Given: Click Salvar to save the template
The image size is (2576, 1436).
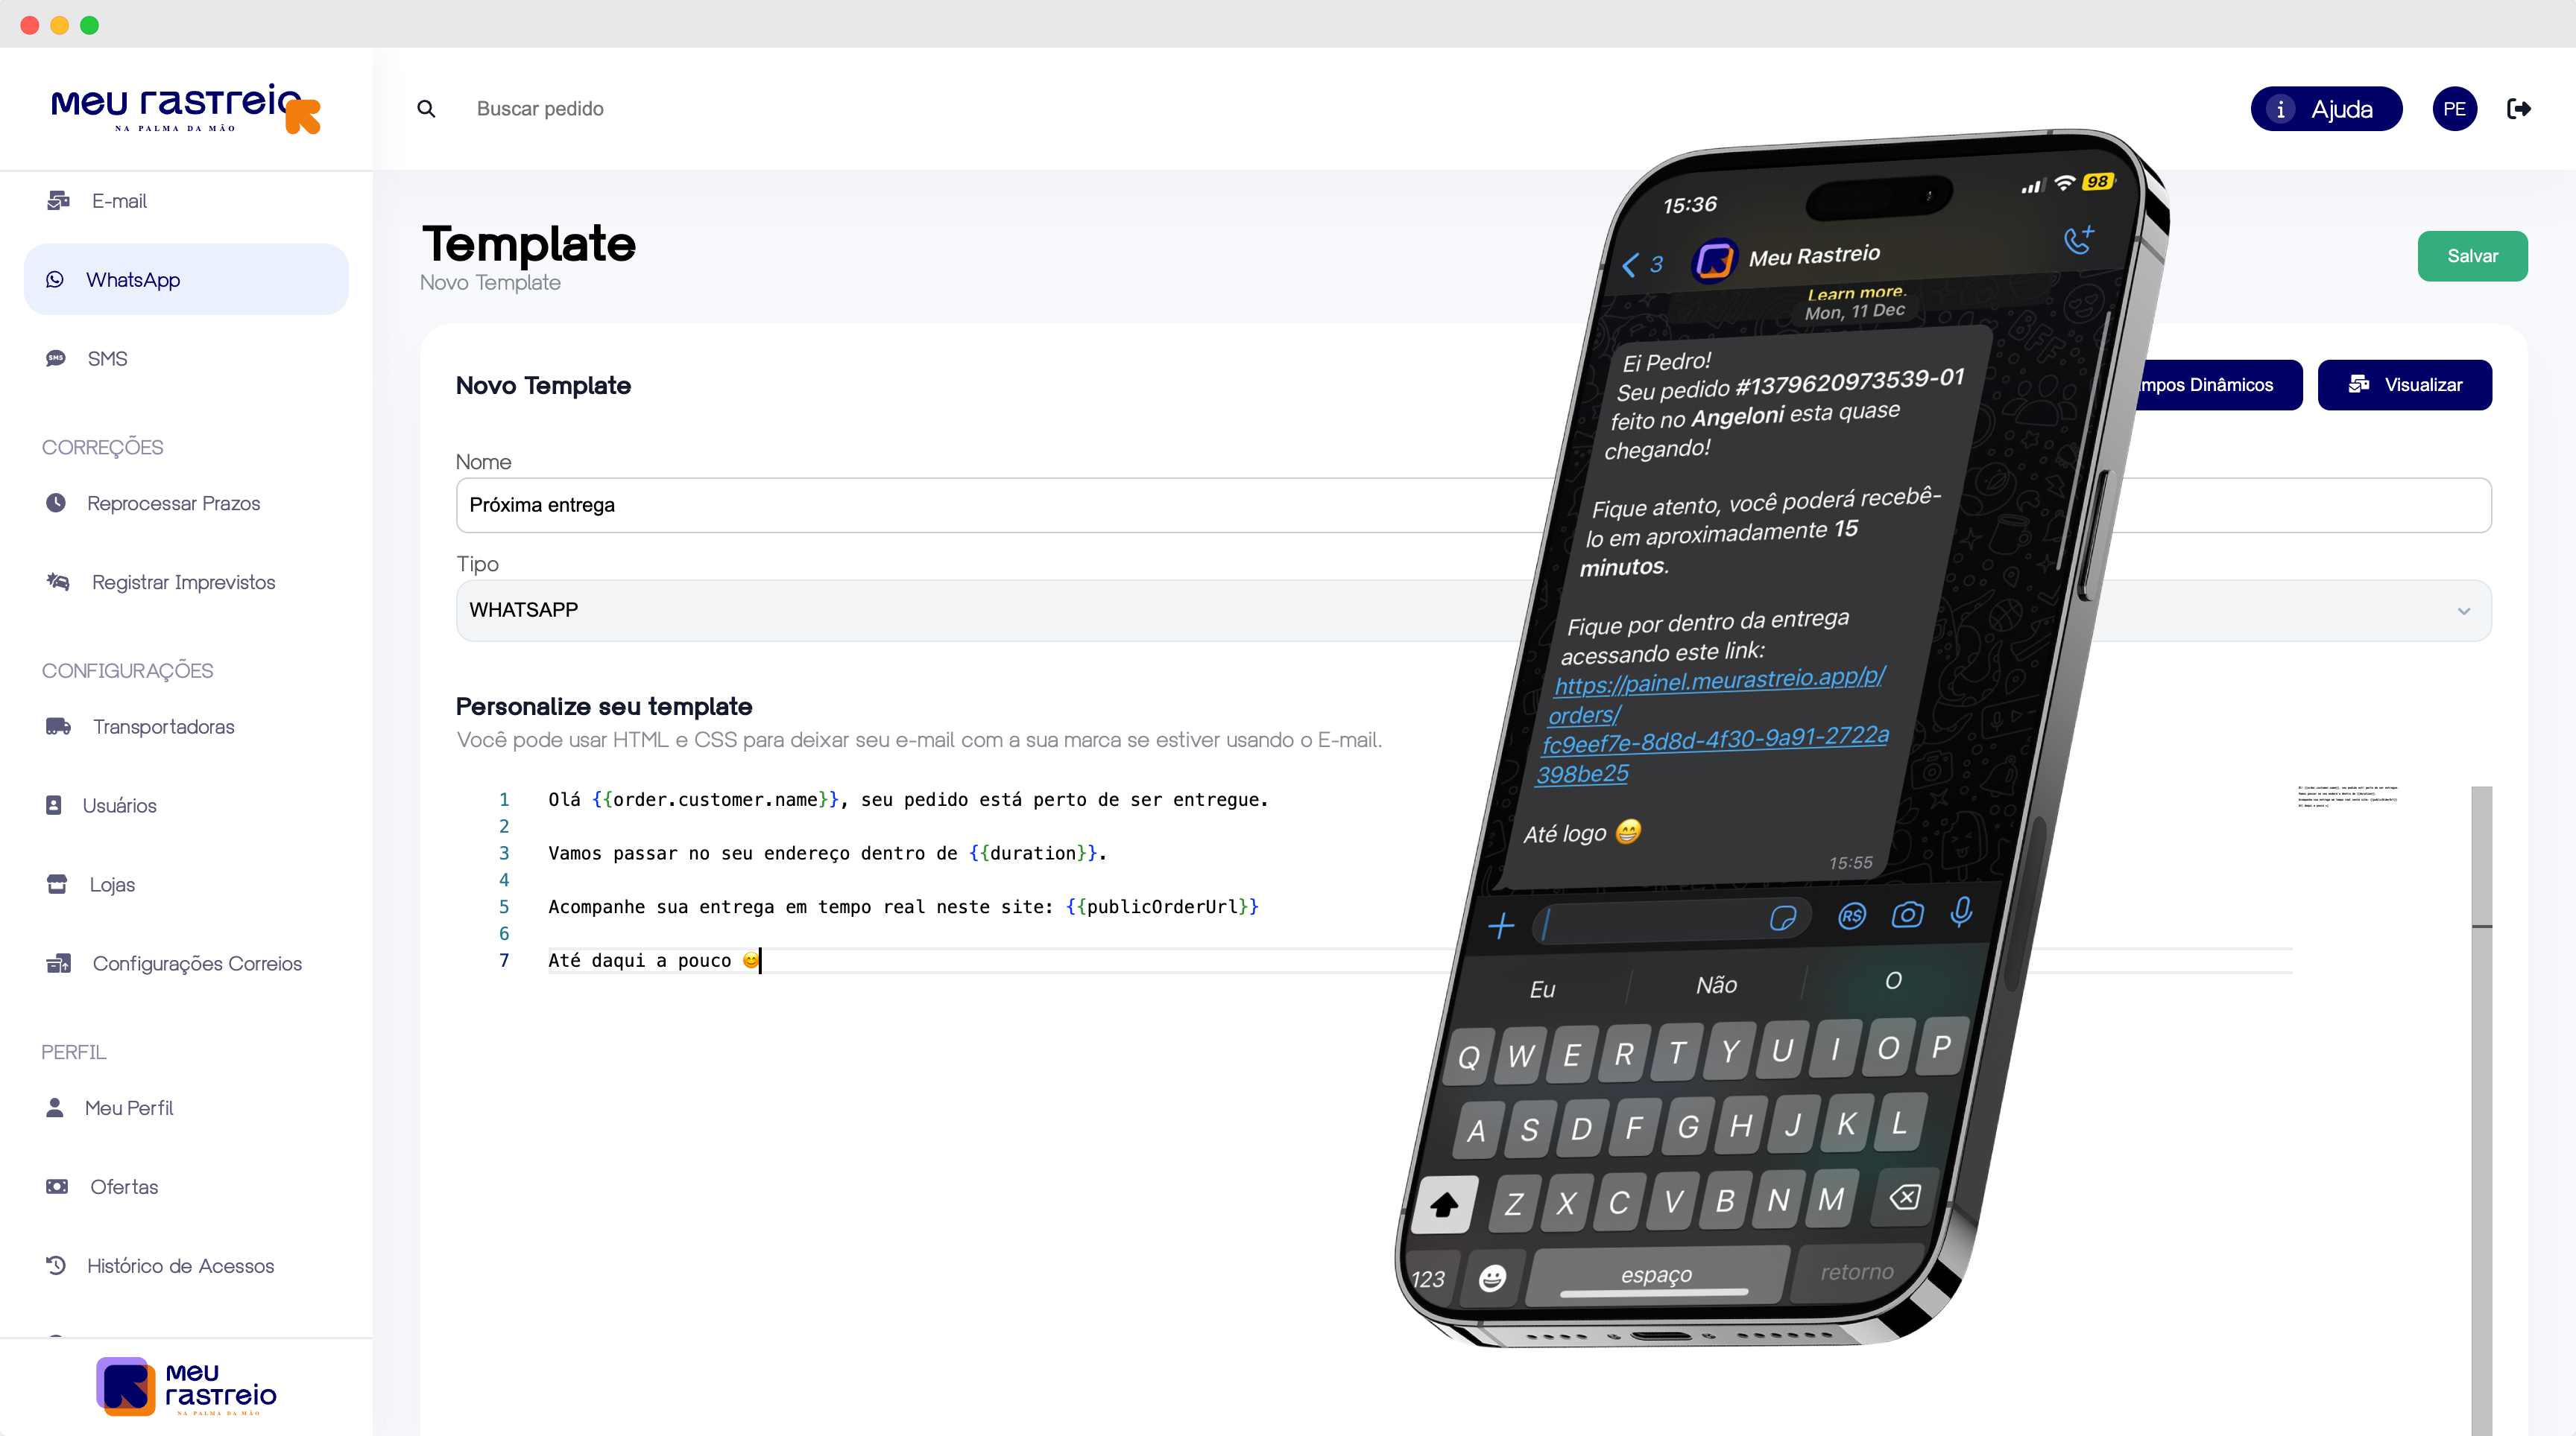Looking at the screenshot, I should 2472,255.
